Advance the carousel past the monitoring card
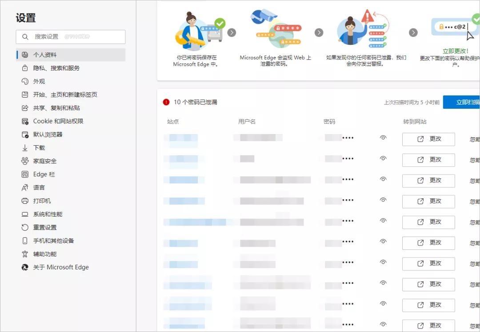This screenshot has height=332, width=480. tap(319, 32)
